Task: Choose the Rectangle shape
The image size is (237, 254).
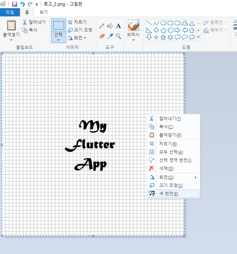Action: [170, 23]
